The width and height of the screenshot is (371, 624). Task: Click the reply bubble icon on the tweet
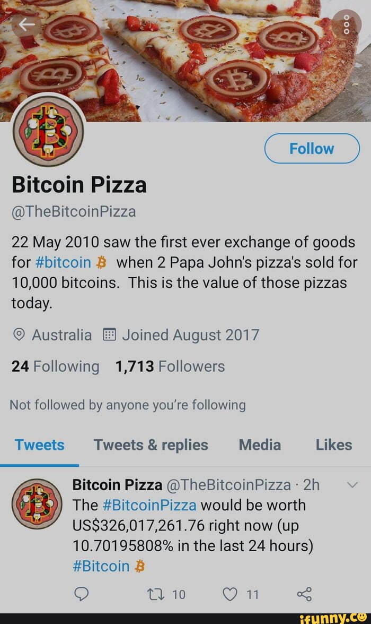(81, 595)
